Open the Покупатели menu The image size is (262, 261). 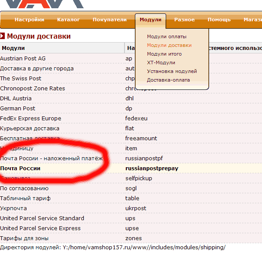pos(110,20)
